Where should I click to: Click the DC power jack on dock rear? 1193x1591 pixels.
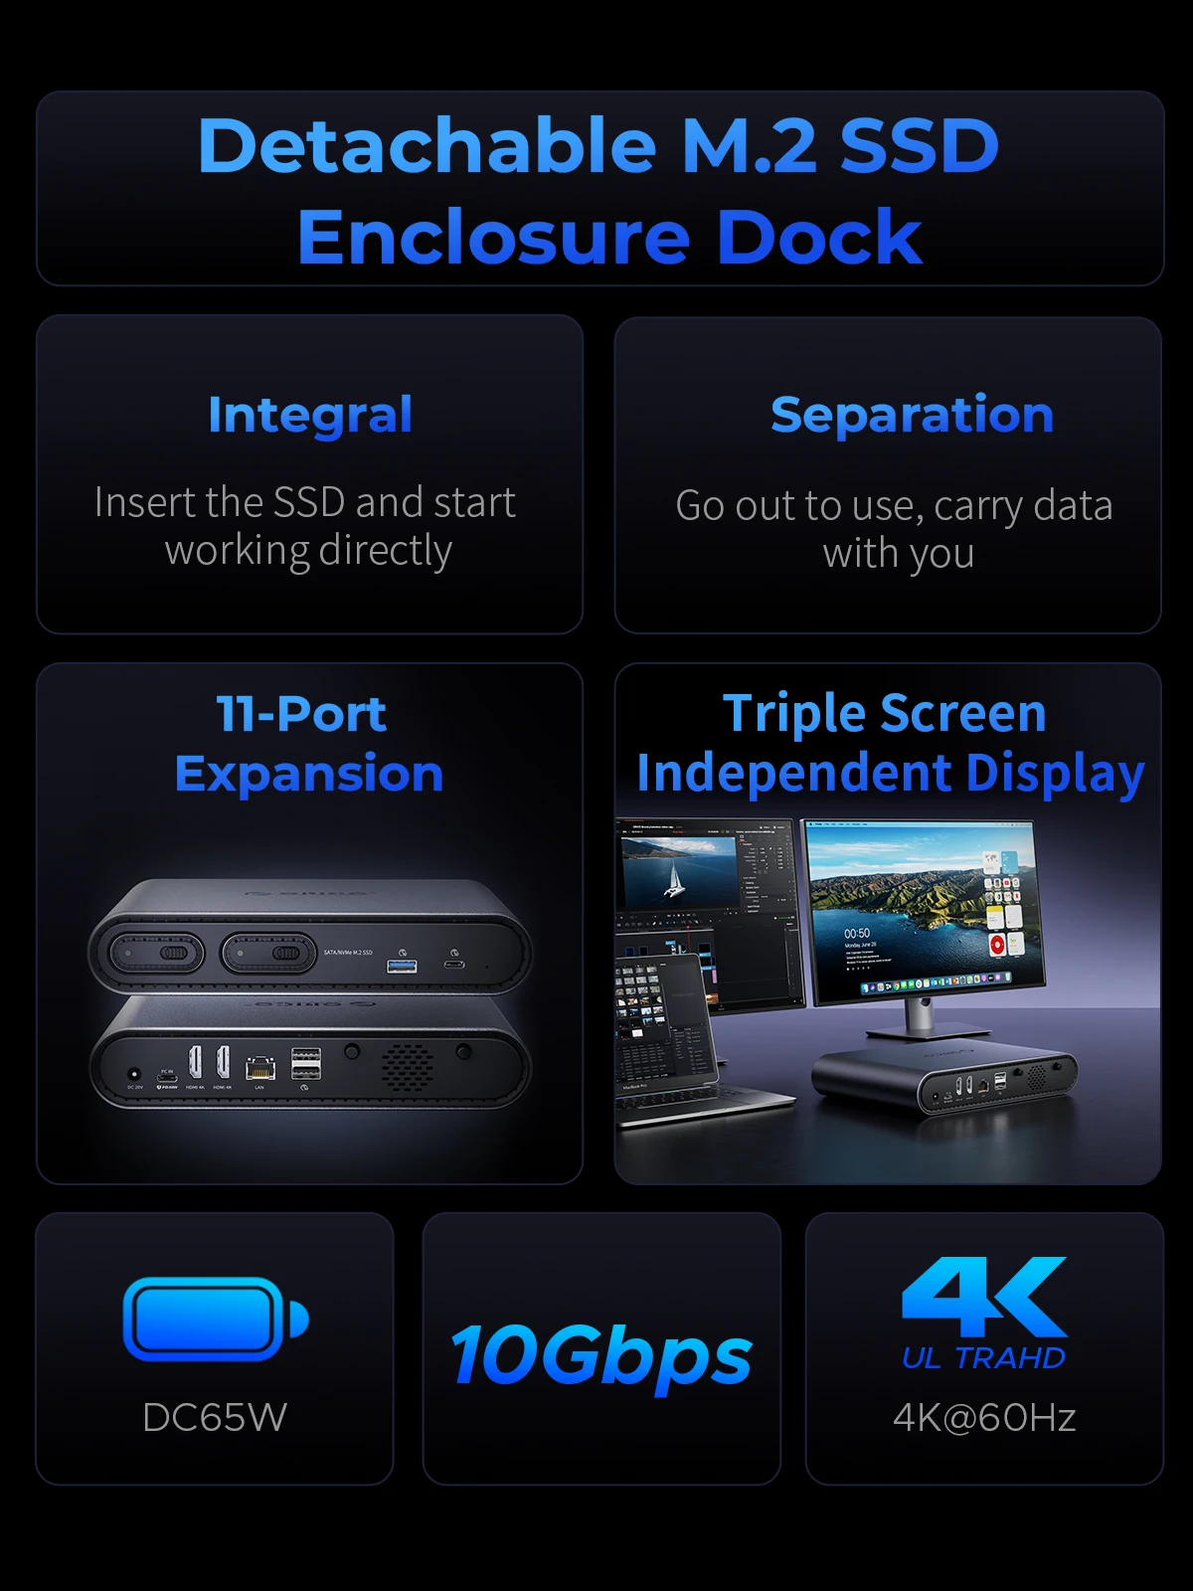pyautogui.click(x=134, y=1074)
